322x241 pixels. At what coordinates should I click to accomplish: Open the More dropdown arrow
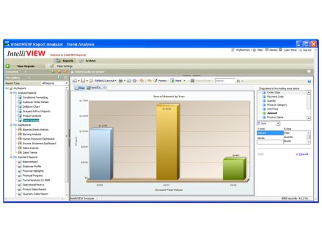point(184,81)
